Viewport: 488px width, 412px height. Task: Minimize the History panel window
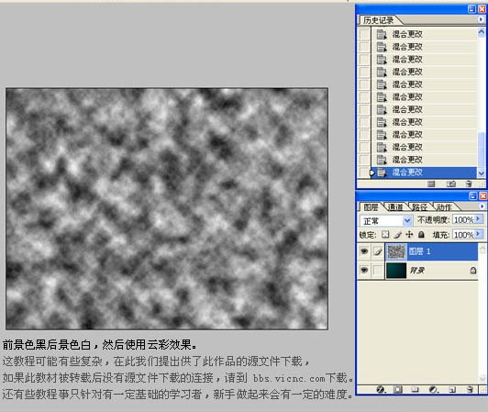[x=471, y=9]
